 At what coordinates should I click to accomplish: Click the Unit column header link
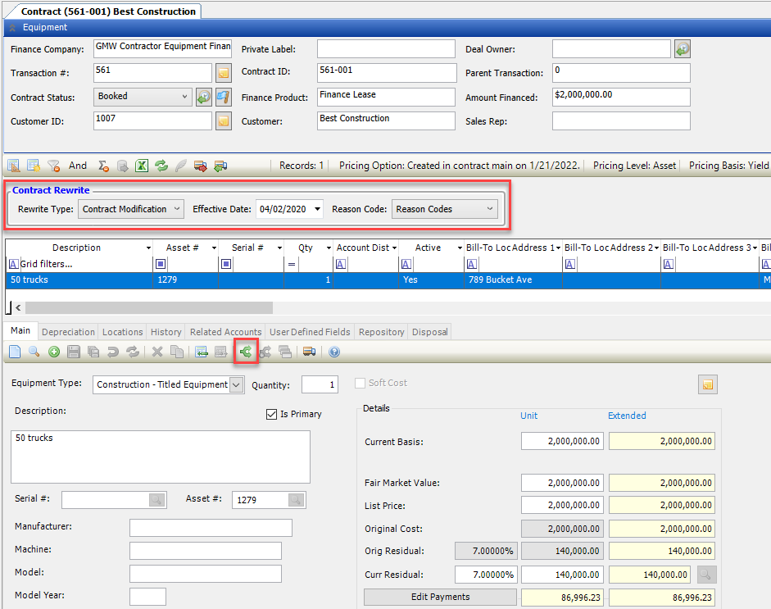pos(529,416)
